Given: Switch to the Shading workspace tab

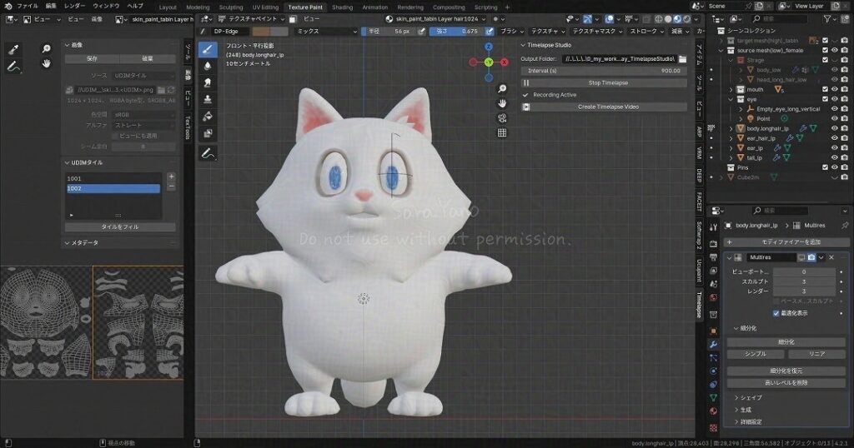Looking at the screenshot, I should [x=342, y=7].
